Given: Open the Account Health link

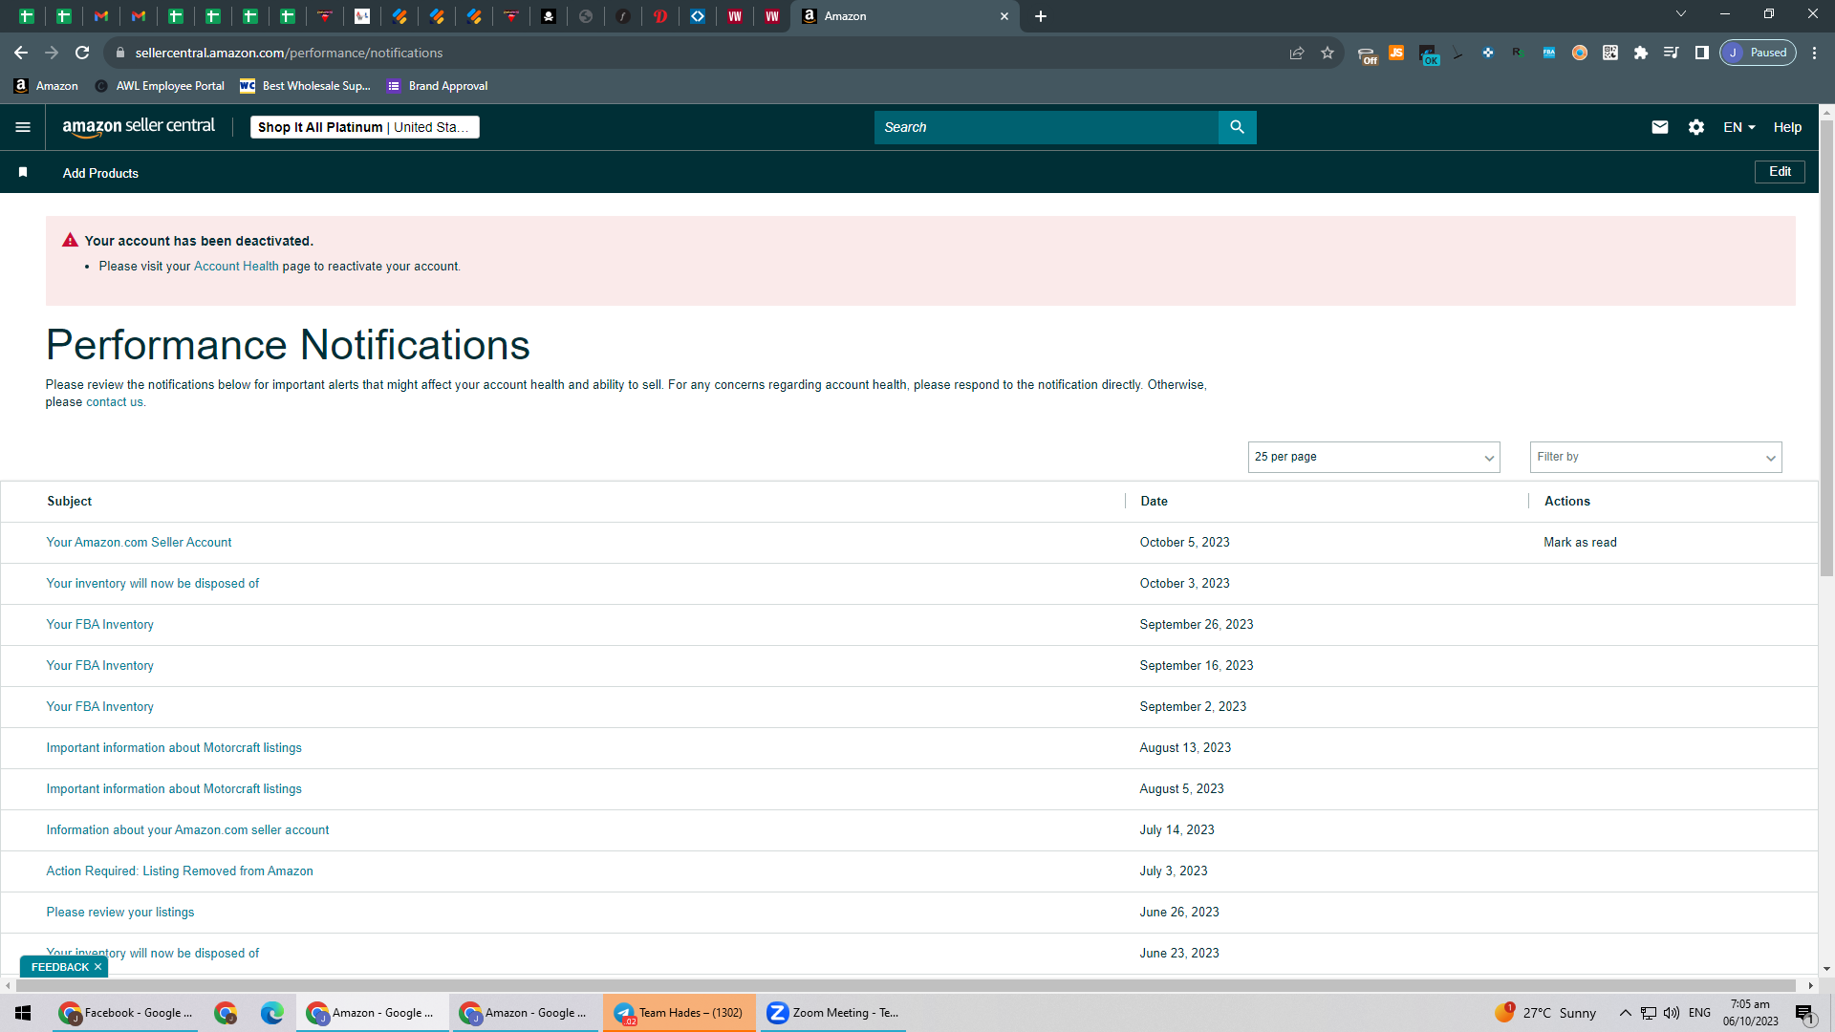Looking at the screenshot, I should [236, 267].
